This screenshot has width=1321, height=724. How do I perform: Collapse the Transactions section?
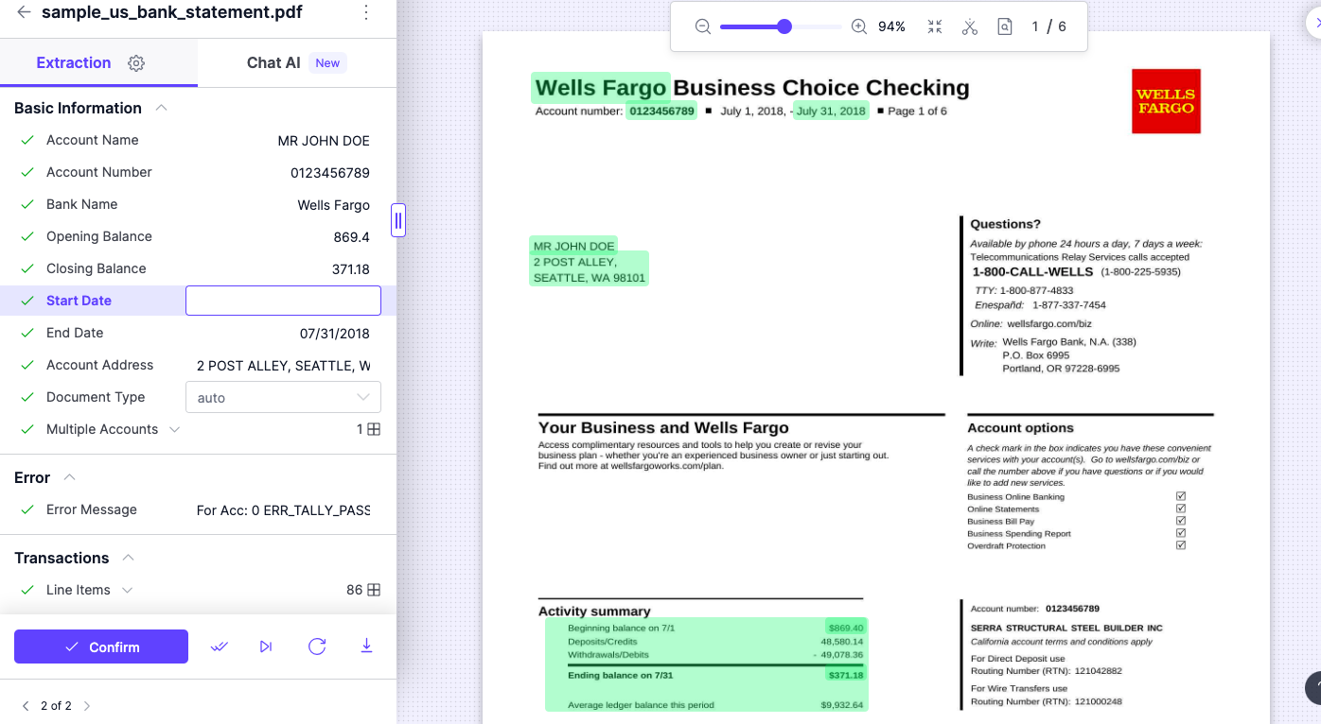pyautogui.click(x=129, y=558)
